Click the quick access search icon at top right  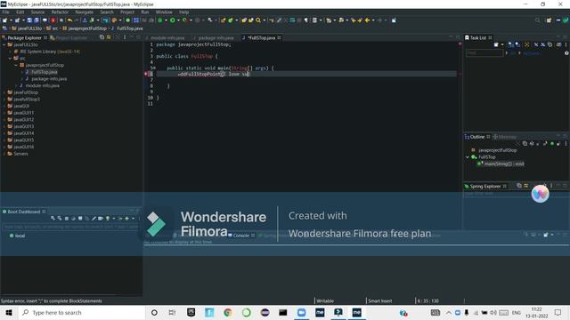click(537, 20)
